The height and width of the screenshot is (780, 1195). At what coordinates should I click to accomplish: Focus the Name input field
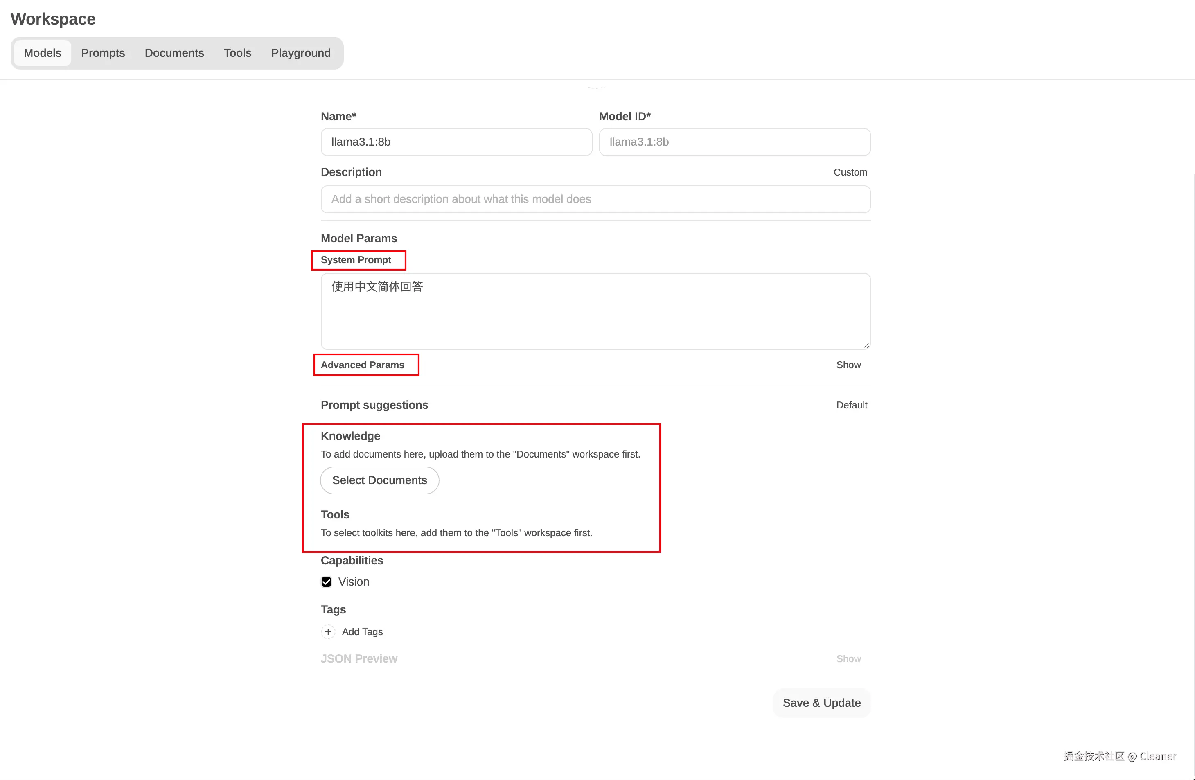tap(456, 142)
